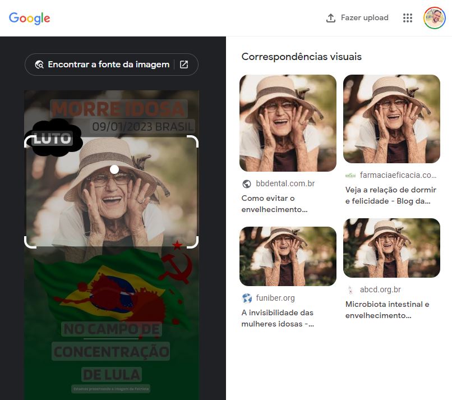The height and width of the screenshot is (400, 452).
Task: Click the 'CONCENTRAÇÃO' text in image
Action: [111, 351]
